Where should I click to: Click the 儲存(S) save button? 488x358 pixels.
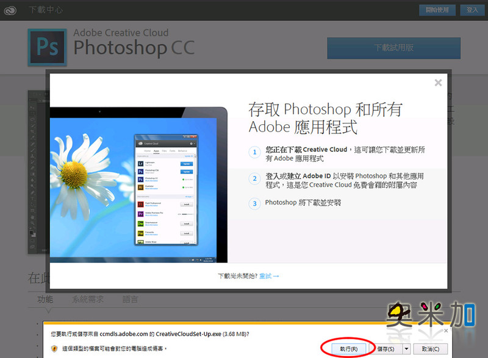coord(386,349)
